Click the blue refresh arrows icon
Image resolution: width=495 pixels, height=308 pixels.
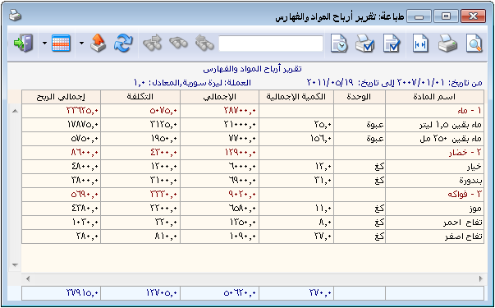pyautogui.click(x=123, y=44)
